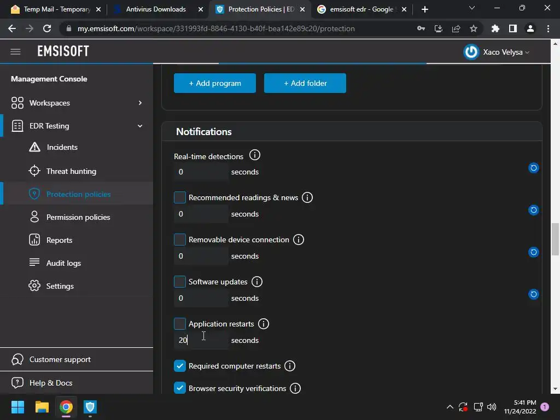Open the Reports section

point(59,240)
